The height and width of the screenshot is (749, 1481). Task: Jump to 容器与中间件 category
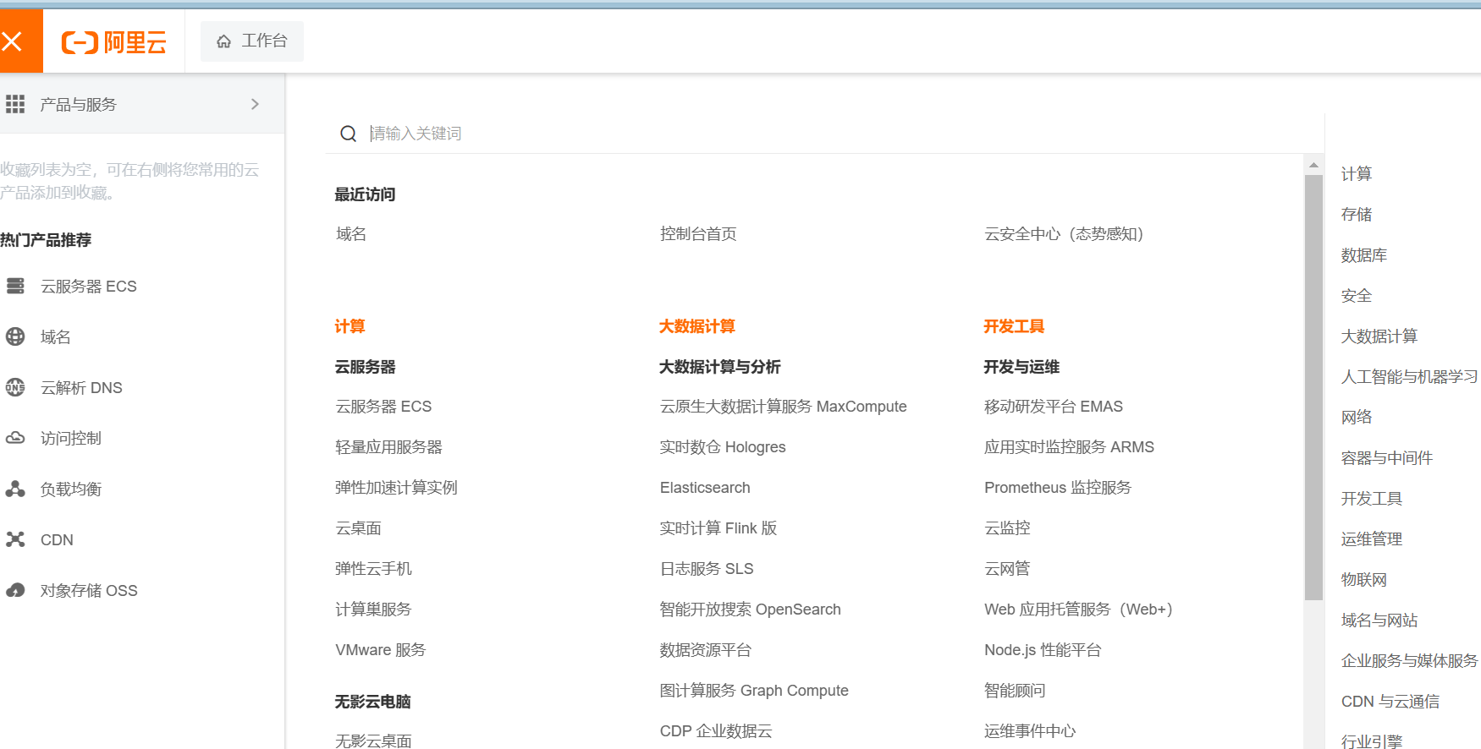pyautogui.click(x=1387, y=458)
